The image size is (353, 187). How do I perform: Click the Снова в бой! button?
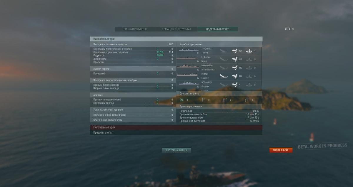(281, 150)
